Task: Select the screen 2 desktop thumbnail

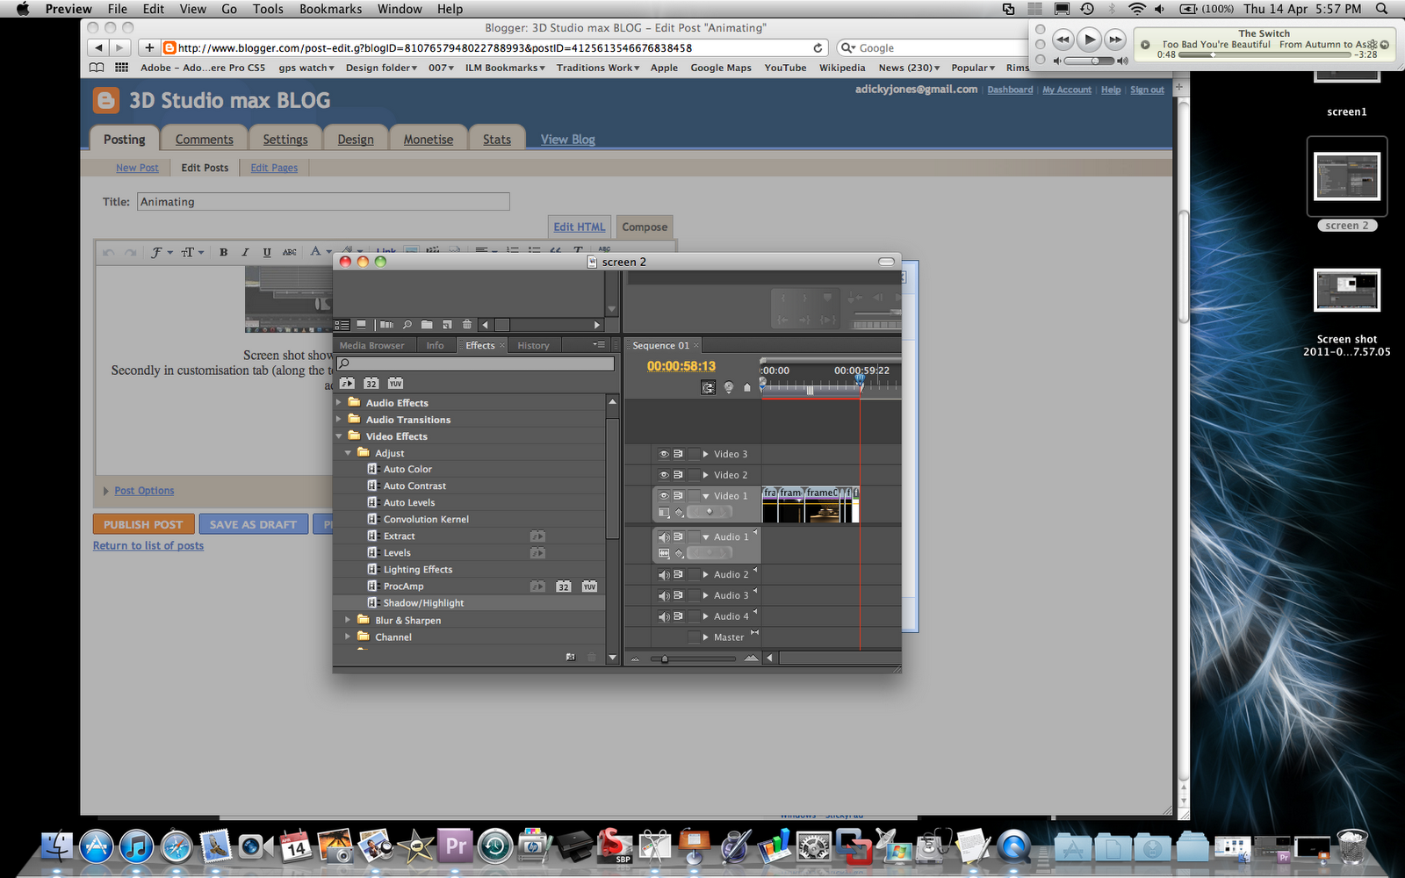Action: [1347, 176]
